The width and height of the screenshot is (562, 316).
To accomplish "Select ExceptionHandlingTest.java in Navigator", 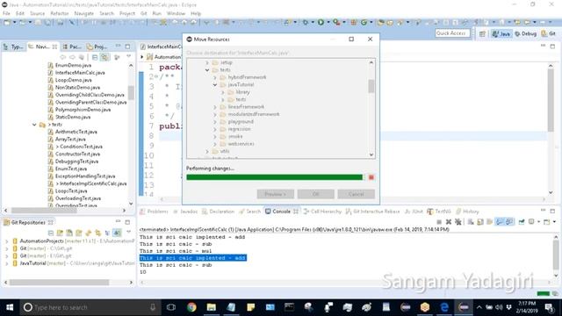I will point(85,176).
